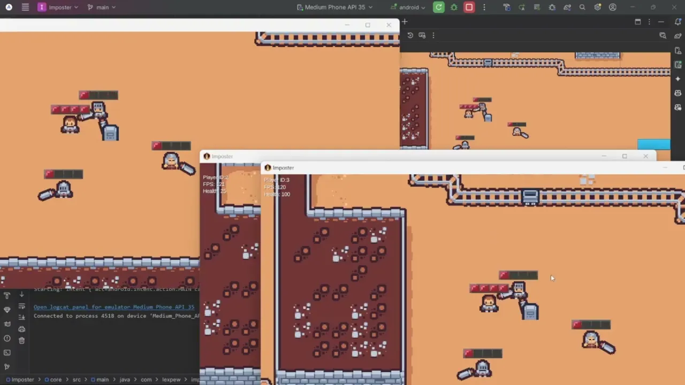Clear console with trash icon
The image size is (685, 385).
click(x=22, y=340)
